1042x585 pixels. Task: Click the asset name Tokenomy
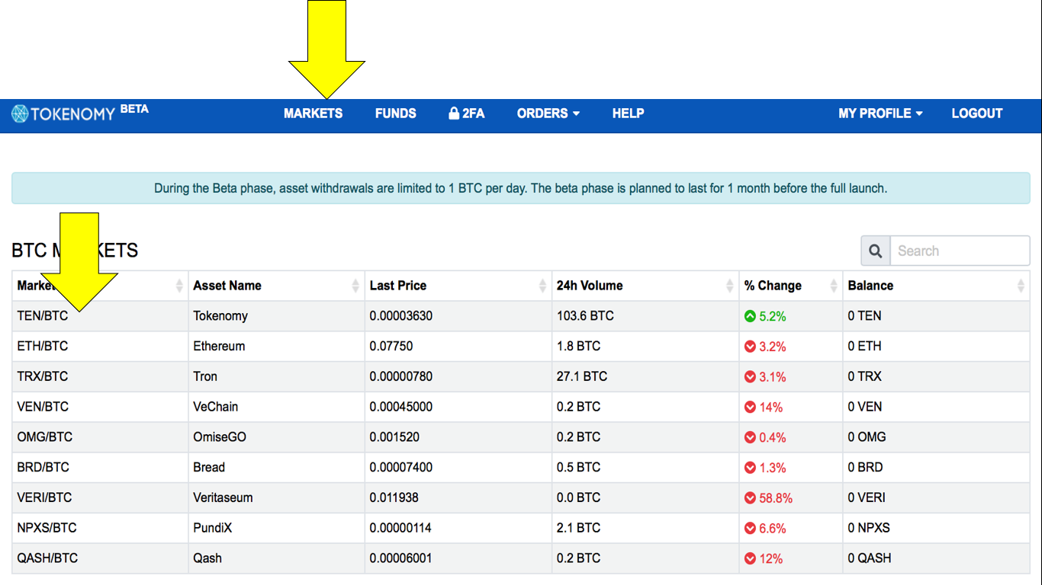pyautogui.click(x=220, y=316)
